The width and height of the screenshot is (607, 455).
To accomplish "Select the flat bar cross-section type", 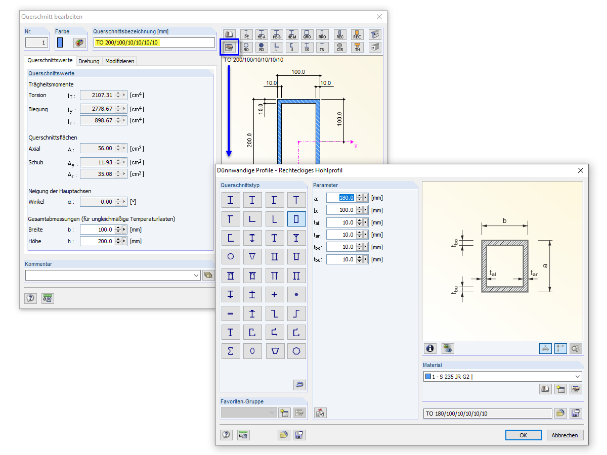I will pos(231,313).
